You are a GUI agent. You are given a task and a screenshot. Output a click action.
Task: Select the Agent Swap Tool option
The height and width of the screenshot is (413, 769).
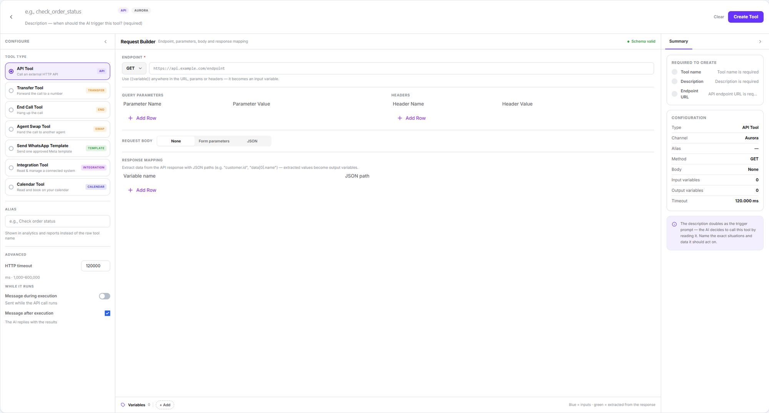(x=58, y=129)
